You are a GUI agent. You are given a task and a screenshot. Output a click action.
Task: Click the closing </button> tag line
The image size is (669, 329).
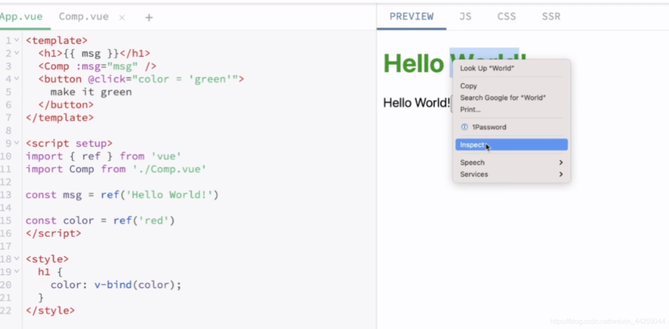(x=66, y=105)
